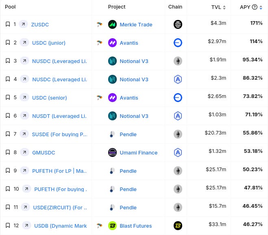
Task: Open Pendle link in USDE(ZIRCUIT) row
Action: [x=128, y=207]
